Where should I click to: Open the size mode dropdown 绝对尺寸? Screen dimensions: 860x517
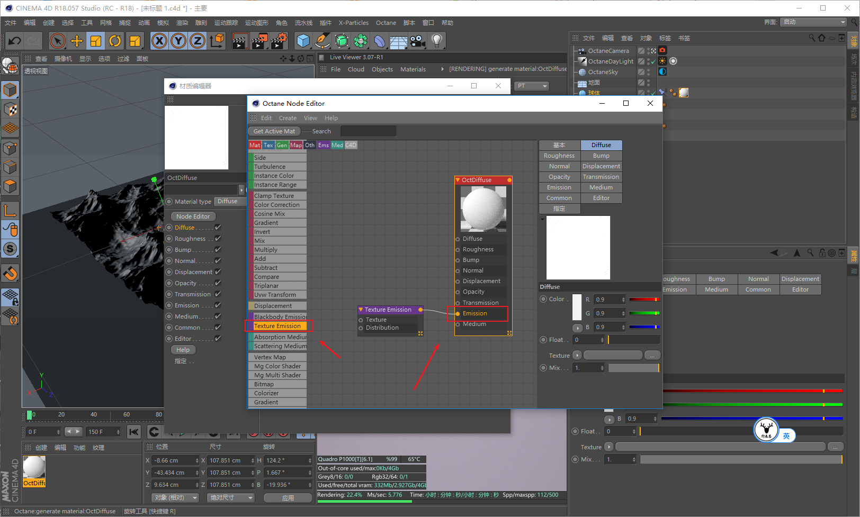(231, 497)
